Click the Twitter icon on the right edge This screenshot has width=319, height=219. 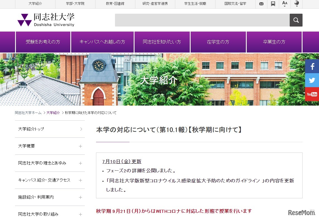point(312,80)
